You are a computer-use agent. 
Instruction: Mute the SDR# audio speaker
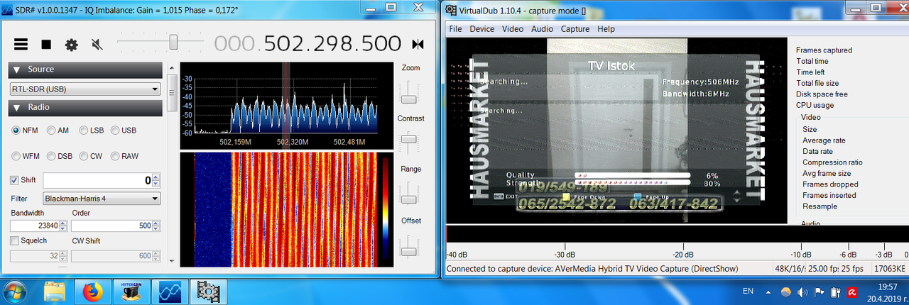coord(97,44)
